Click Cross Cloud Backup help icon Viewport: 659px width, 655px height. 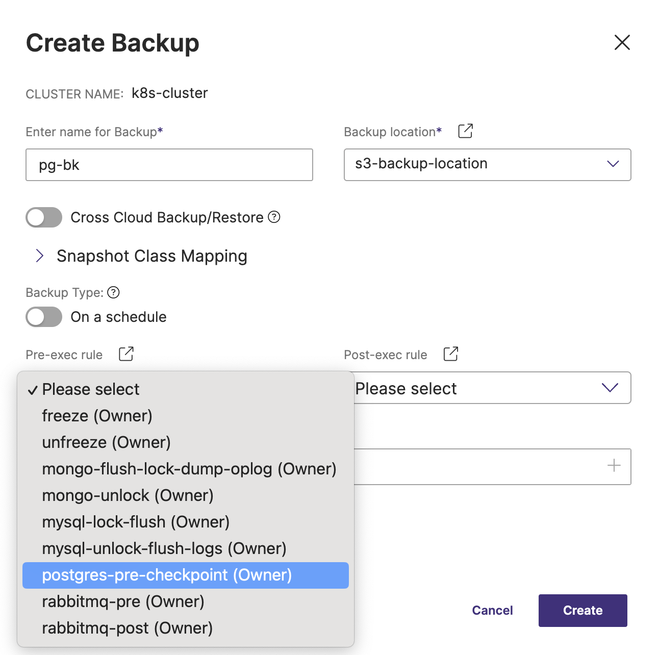coord(274,217)
